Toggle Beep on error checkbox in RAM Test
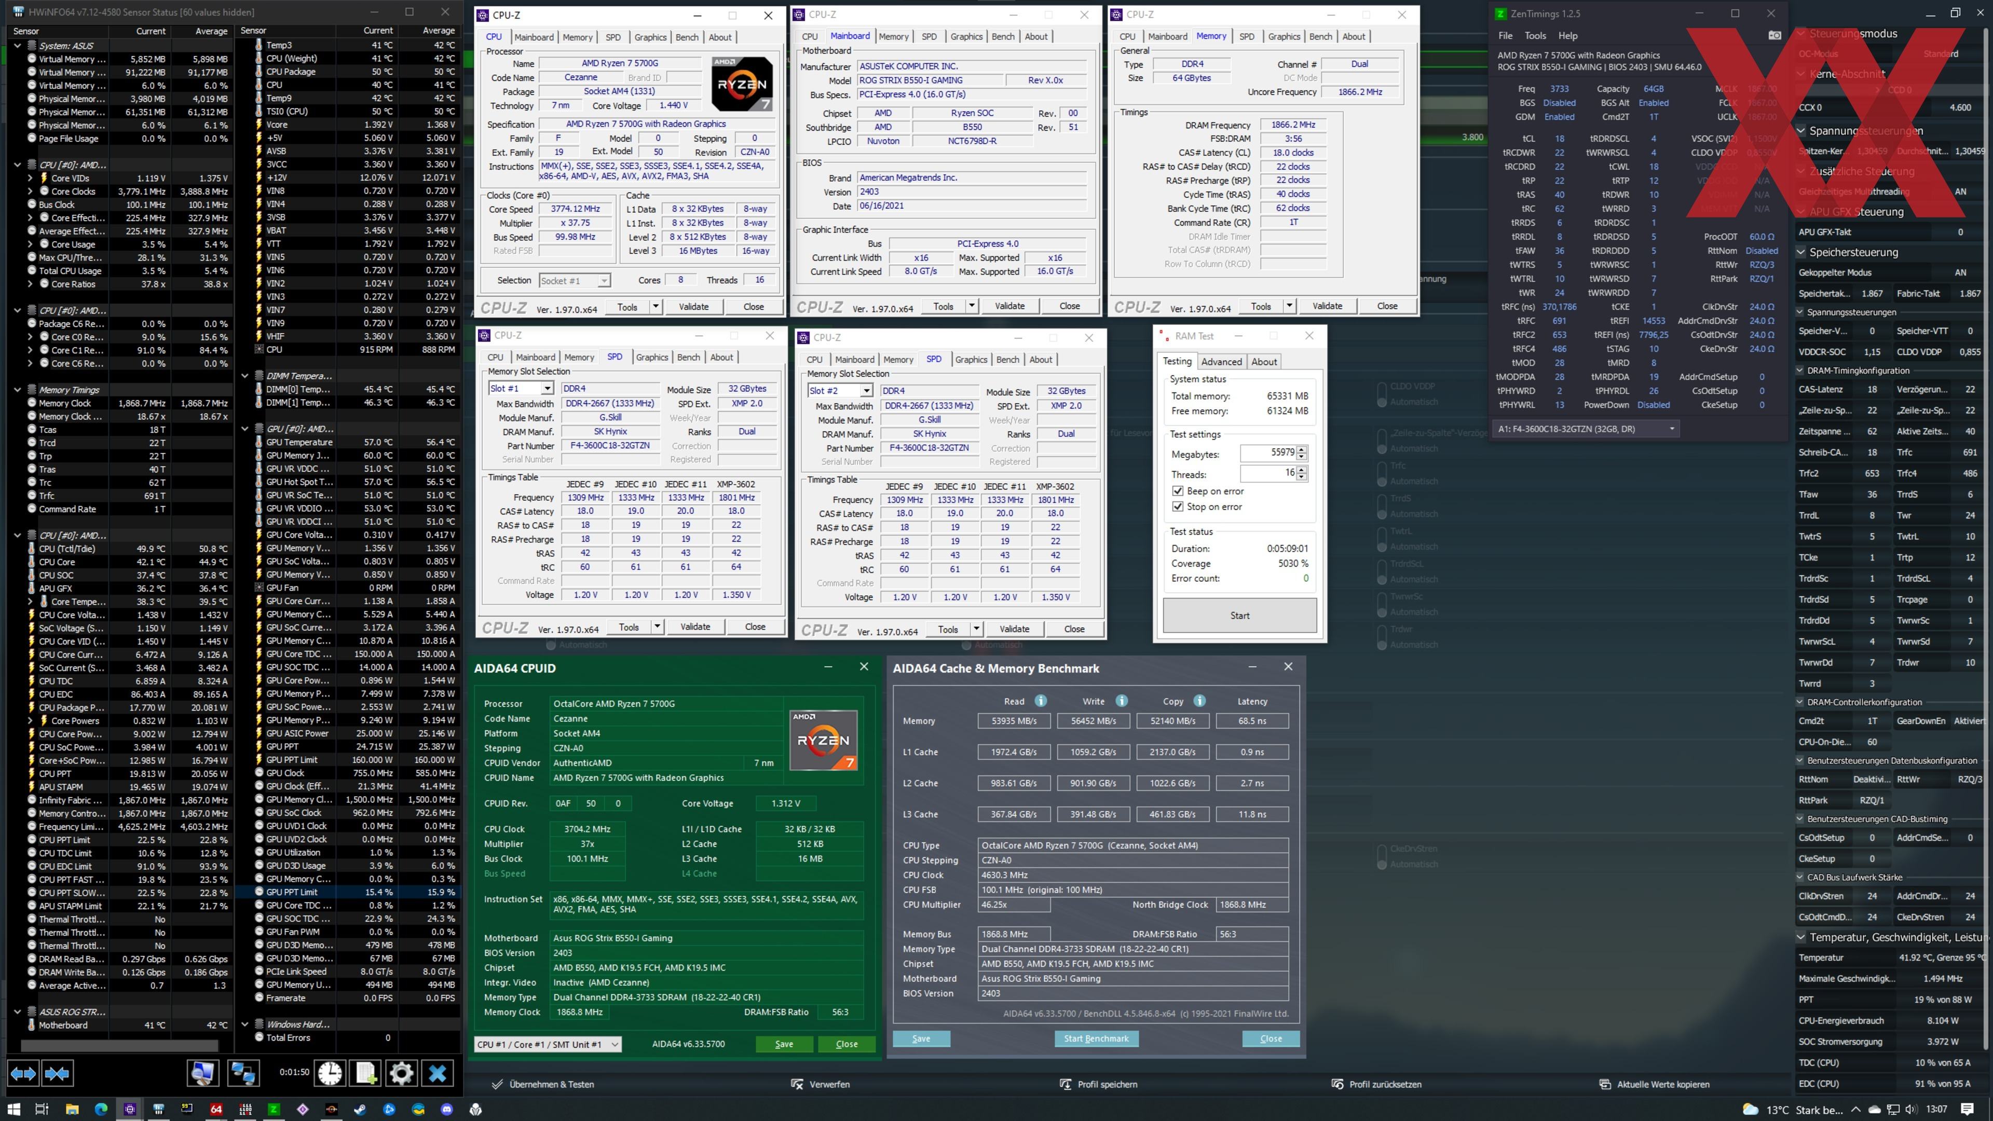Image resolution: width=1993 pixels, height=1121 pixels. tap(1178, 491)
